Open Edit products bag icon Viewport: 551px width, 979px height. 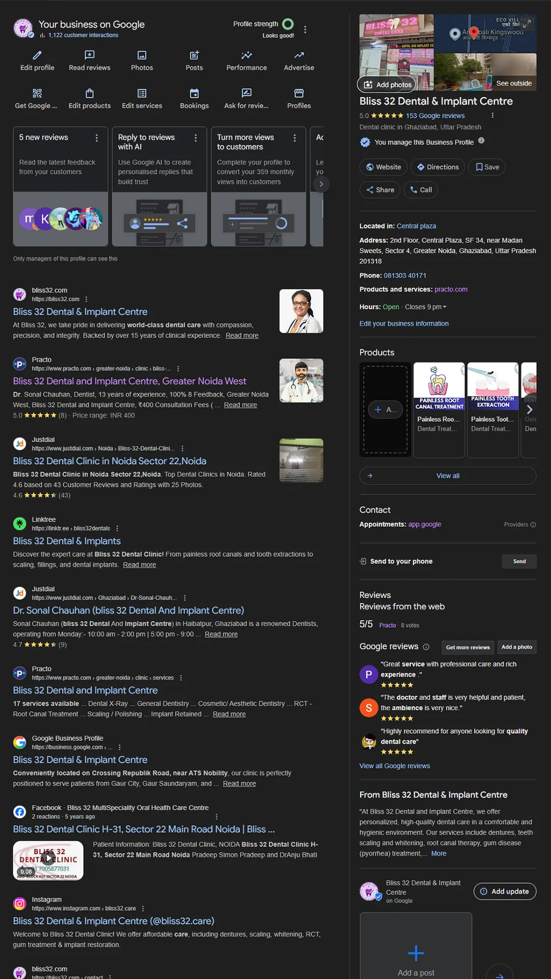pyautogui.click(x=89, y=93)
